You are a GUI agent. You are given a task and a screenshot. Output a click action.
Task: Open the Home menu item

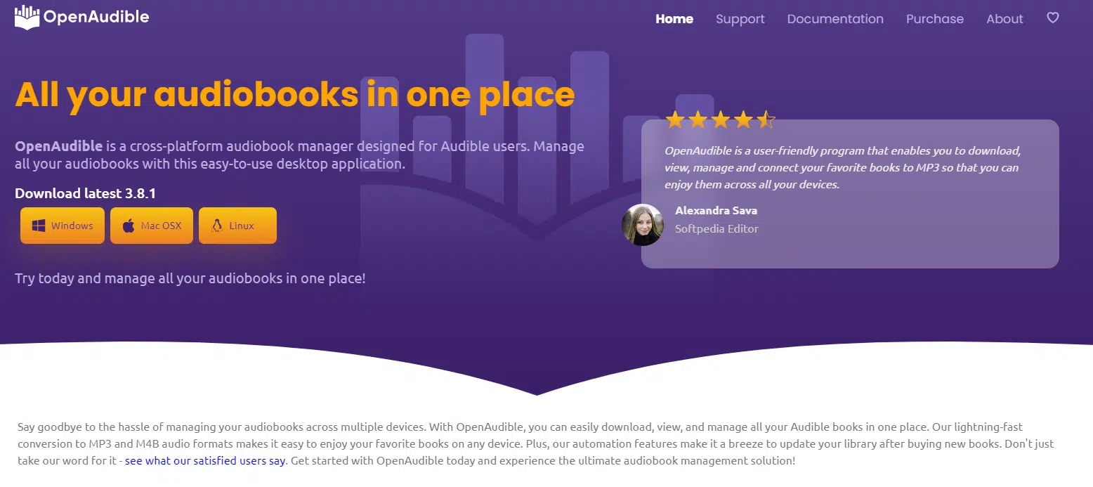674,19
